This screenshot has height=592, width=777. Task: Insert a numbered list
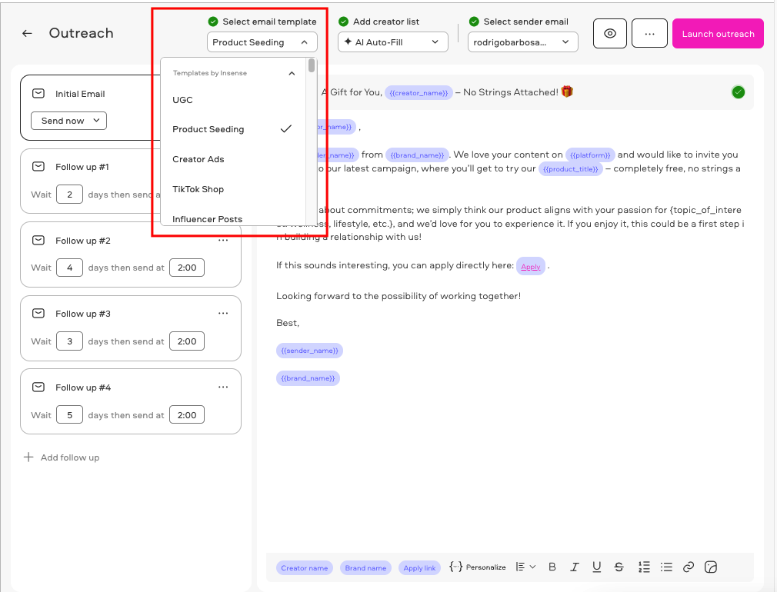(644, 567)
